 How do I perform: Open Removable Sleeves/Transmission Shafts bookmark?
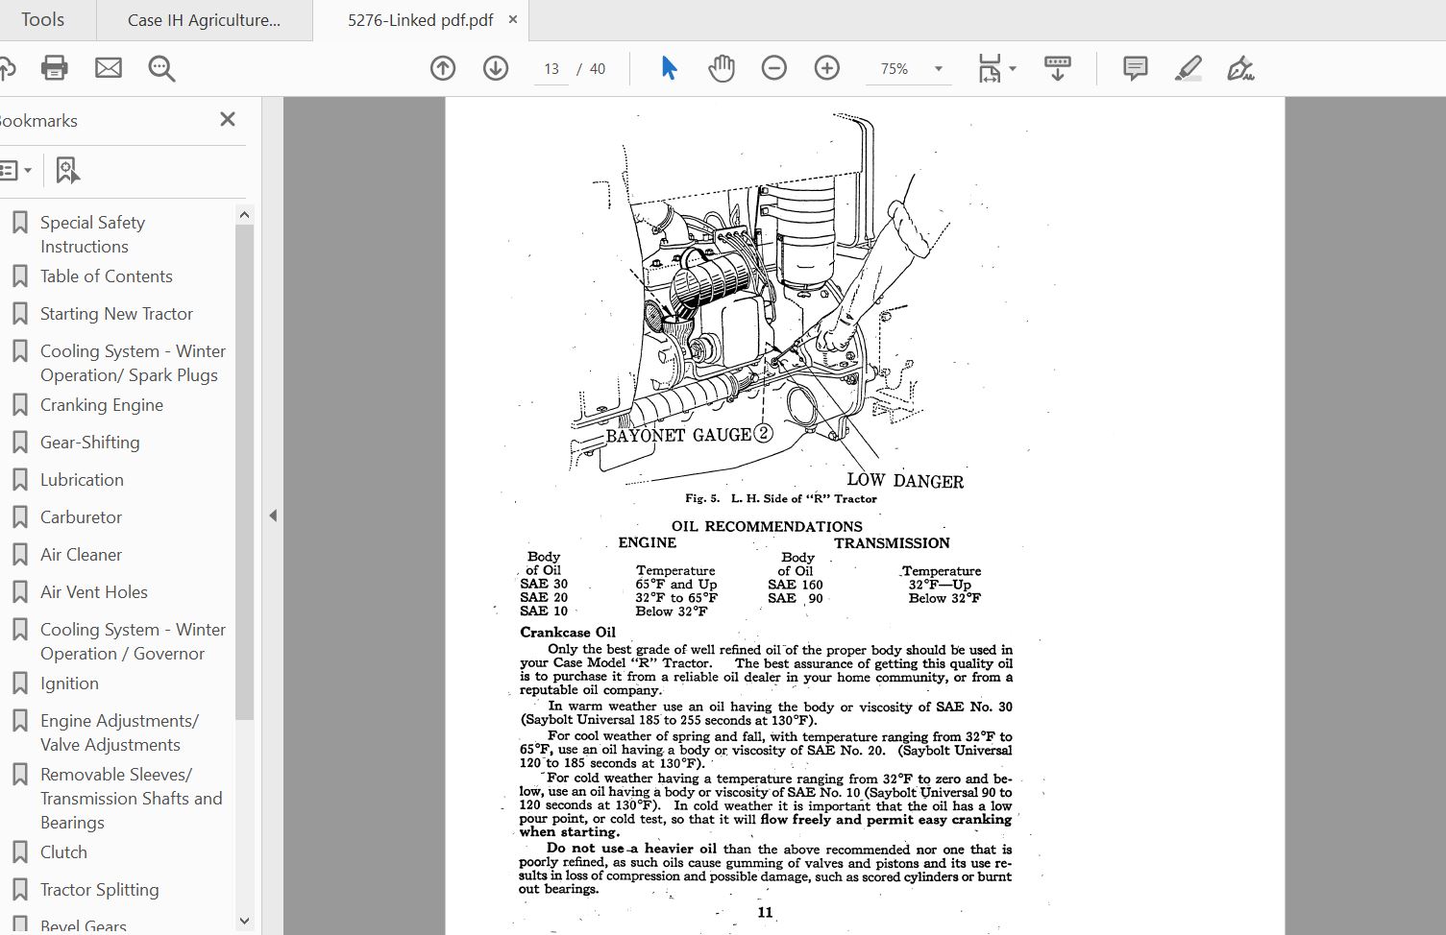[131, 798]
